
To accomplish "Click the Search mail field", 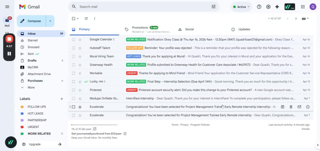I will click(144, 7).
